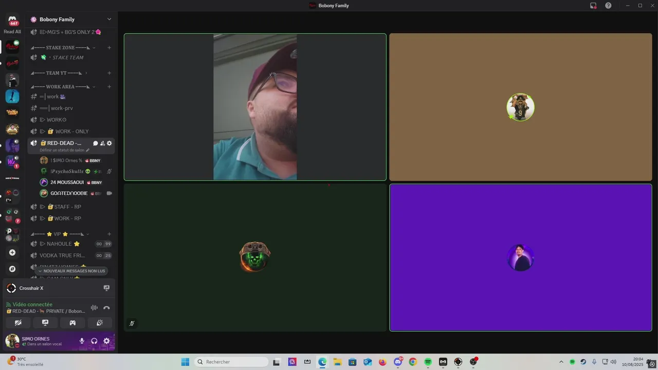Open the soundboard button

(100, 323)
